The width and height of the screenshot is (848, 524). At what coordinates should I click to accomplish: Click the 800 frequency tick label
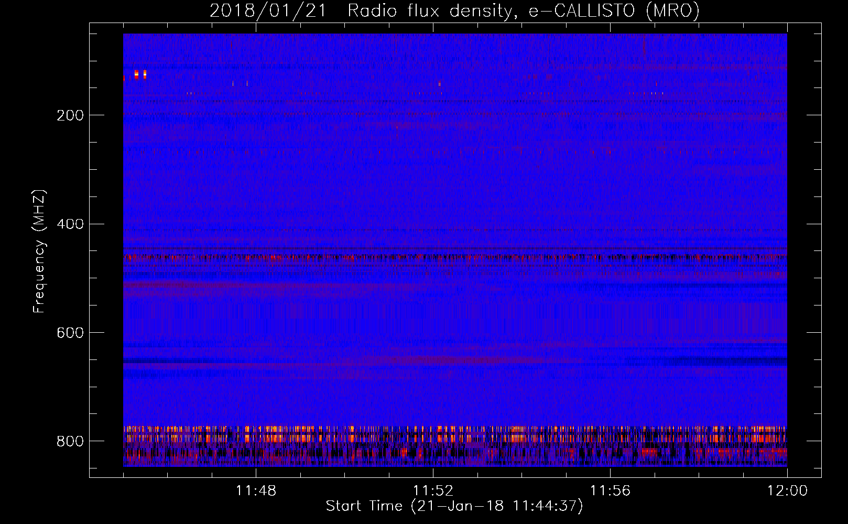point(70,441)
